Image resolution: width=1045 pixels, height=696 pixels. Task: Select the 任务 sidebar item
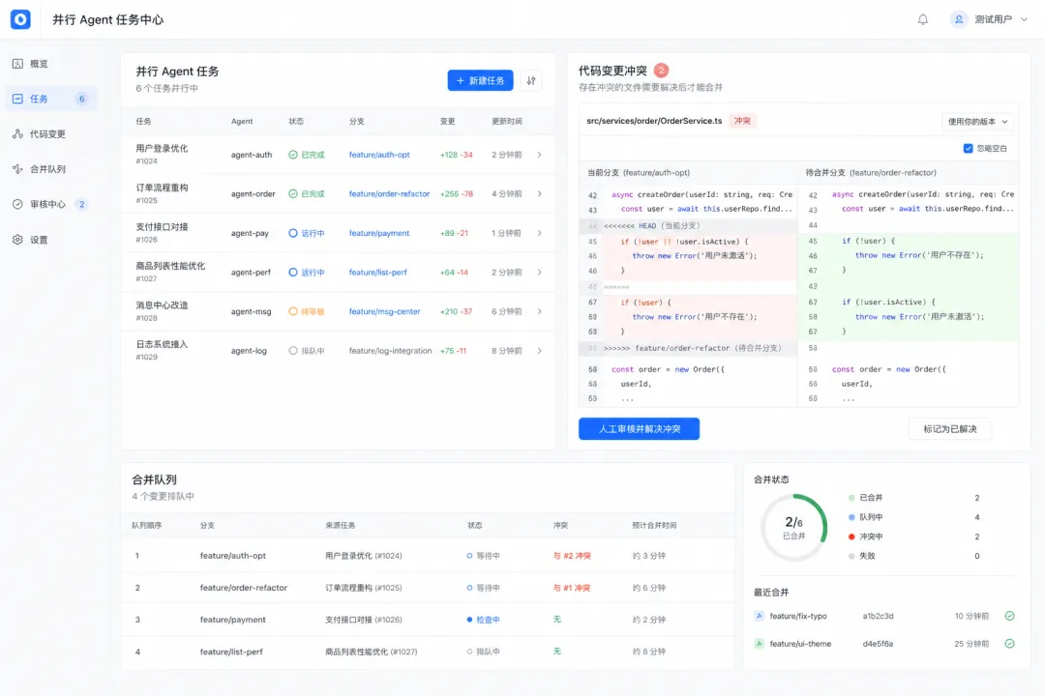[50, 99]
